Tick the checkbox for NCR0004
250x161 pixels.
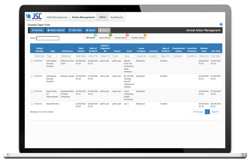32,61
